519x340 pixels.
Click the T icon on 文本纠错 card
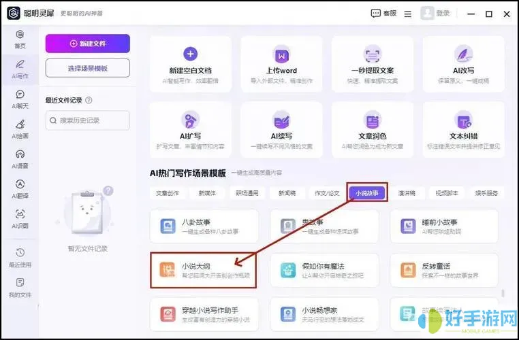click(463, 121)
